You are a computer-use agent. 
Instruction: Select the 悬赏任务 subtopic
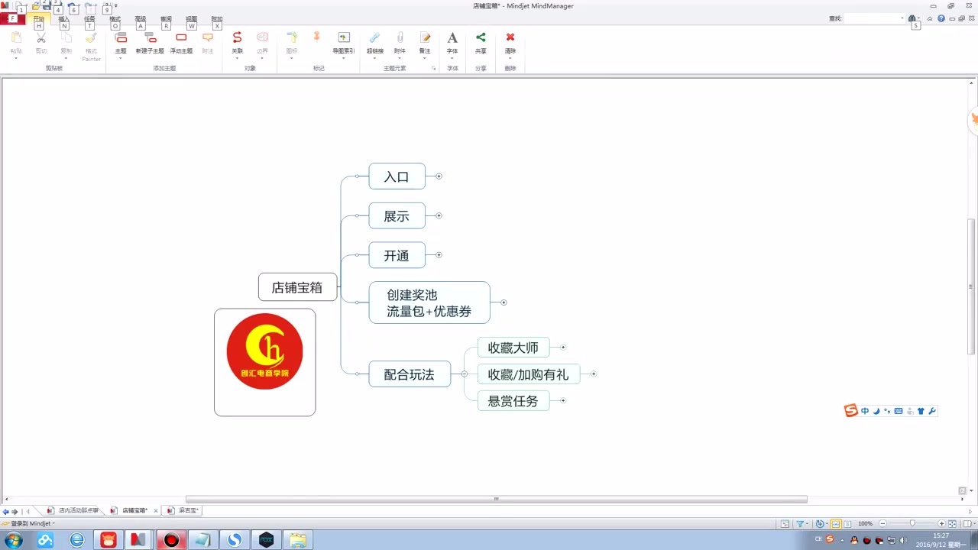513,400
